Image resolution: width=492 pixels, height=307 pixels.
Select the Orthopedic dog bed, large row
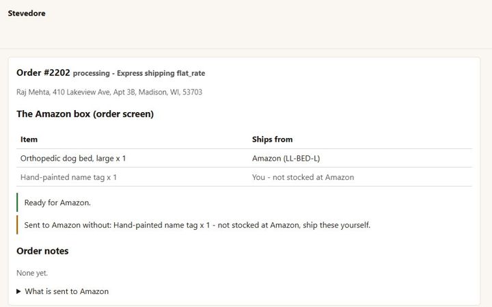[x=245, y=158]
